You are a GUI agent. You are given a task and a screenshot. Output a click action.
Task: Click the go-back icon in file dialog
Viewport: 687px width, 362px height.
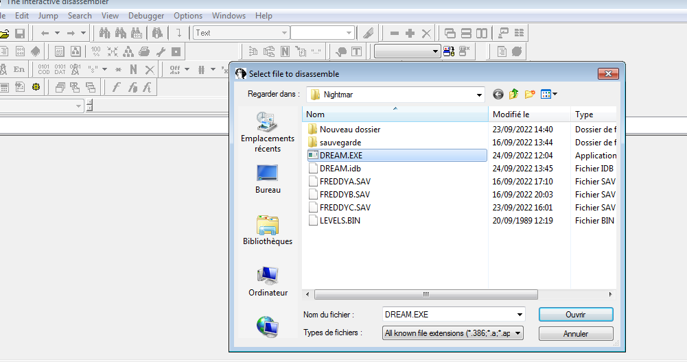498,94
